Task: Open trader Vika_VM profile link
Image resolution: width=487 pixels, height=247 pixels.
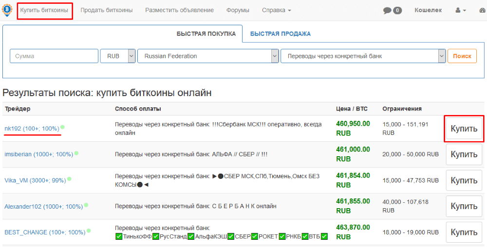Action: coord(35,180)
